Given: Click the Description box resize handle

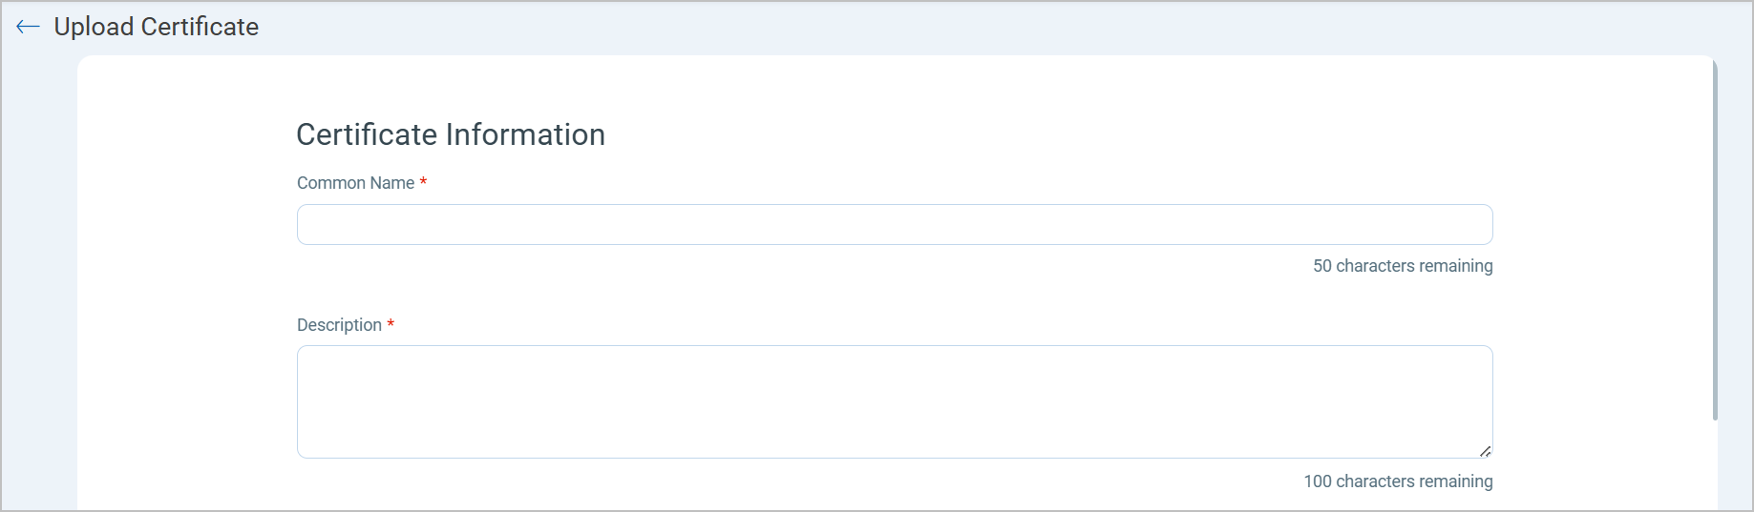Looking at the screenshot, I should pyautogui.click(x=1485, y=451).
